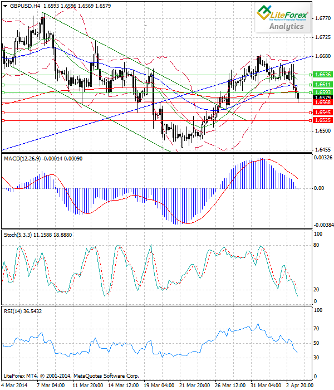Click the triangle icon beside GBPUSD,H4 title
This screenshot has height=390, width=334.
pyautogui.click(x=4, y=6)
